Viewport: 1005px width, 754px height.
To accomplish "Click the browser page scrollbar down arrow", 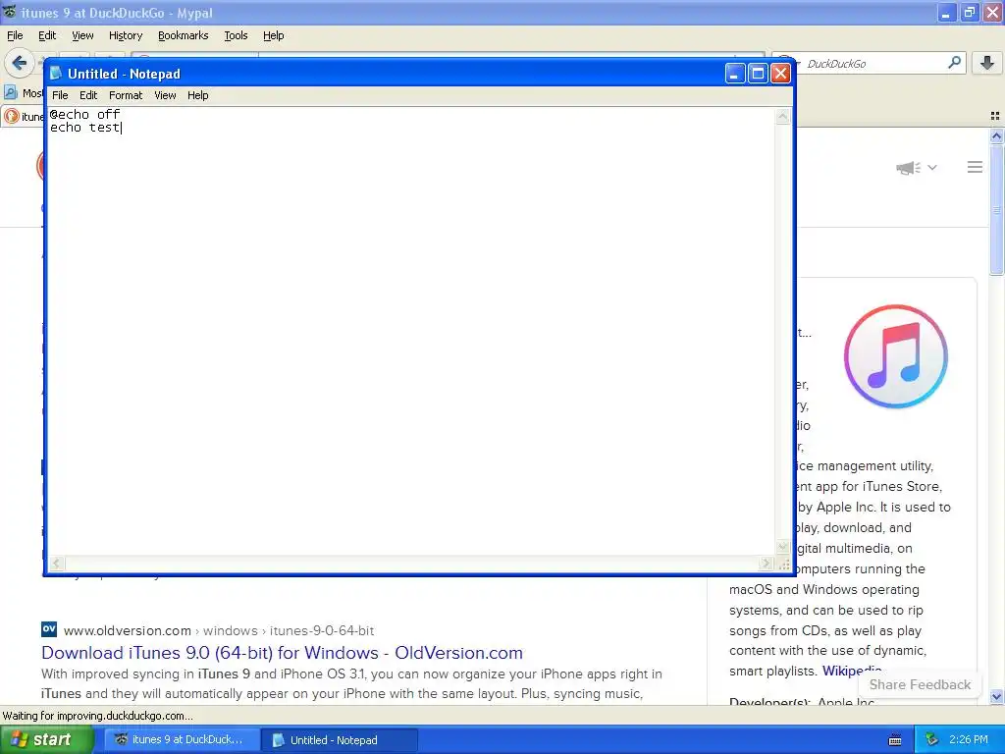I will click(x=997, y=696).
